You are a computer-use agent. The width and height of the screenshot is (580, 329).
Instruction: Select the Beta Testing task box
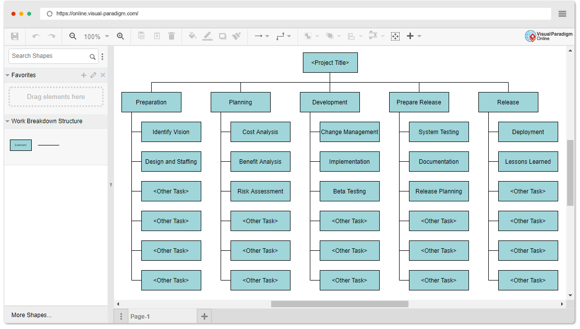coord(349,191)
